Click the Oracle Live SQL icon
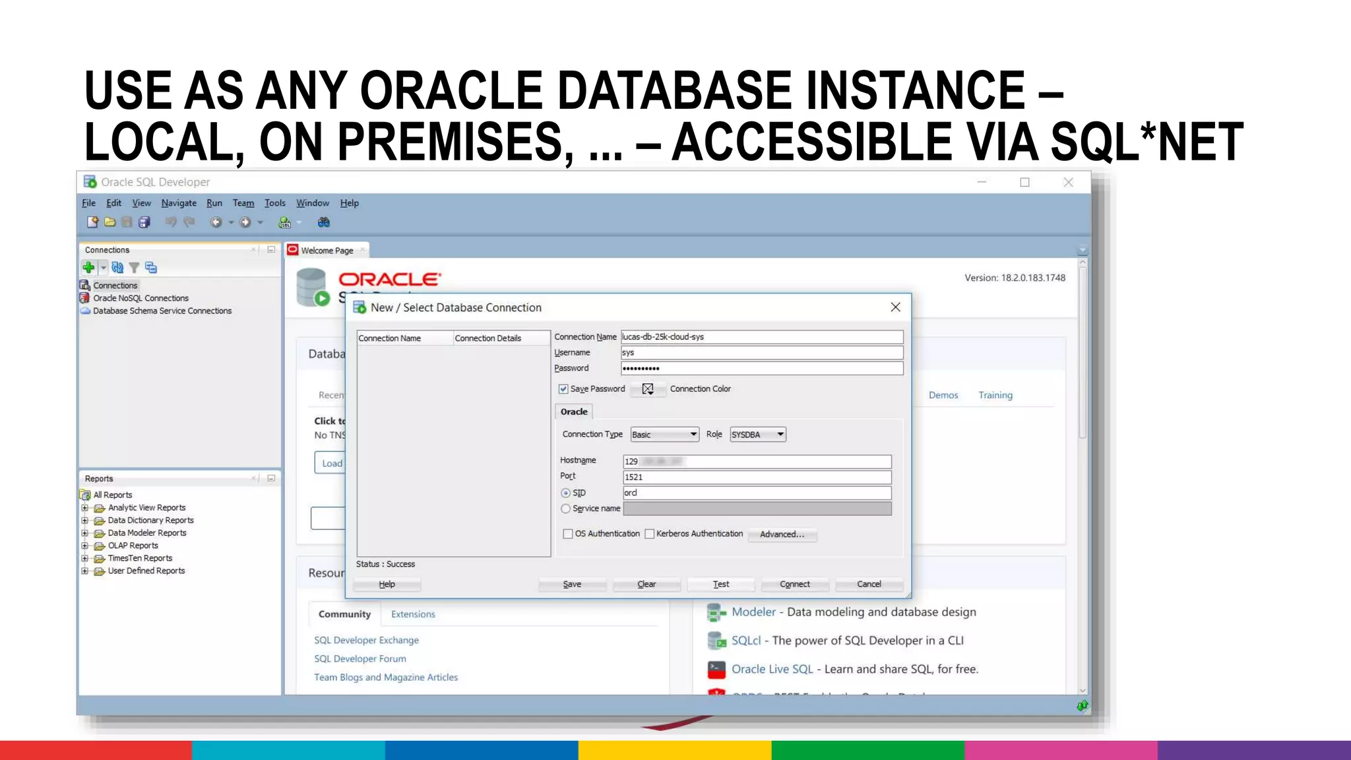This screenshot has width=1351, height=760. pyautogui.click(x=716, y=670)
